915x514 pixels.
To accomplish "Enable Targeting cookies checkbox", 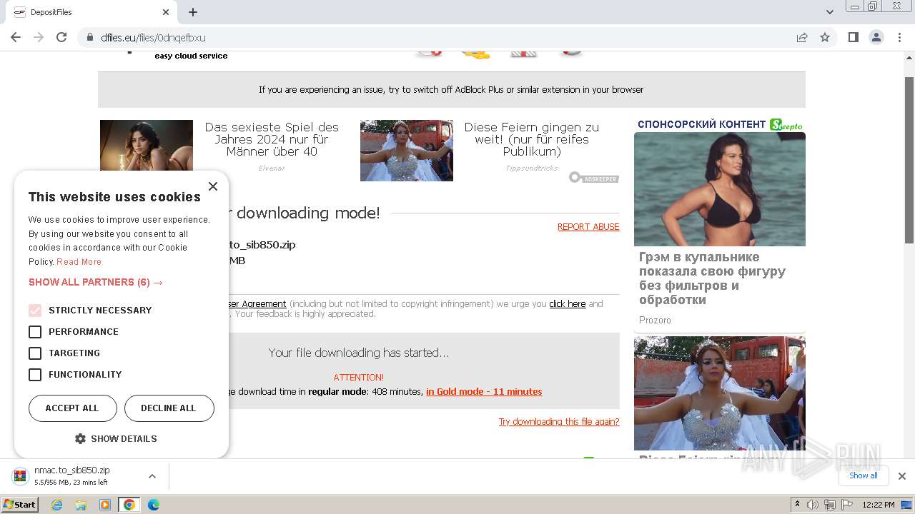I will point(35,353).
